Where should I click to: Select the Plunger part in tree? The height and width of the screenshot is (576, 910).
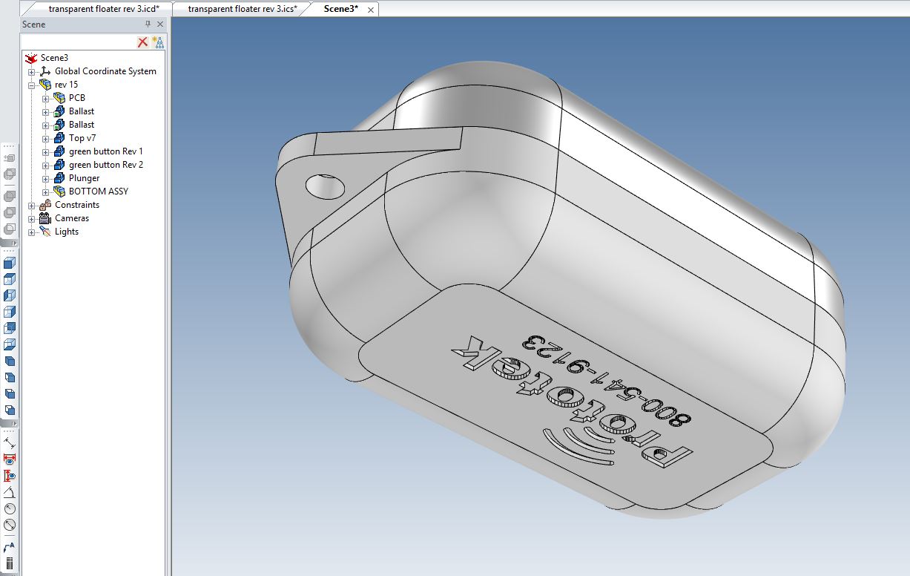pos(84,178)
